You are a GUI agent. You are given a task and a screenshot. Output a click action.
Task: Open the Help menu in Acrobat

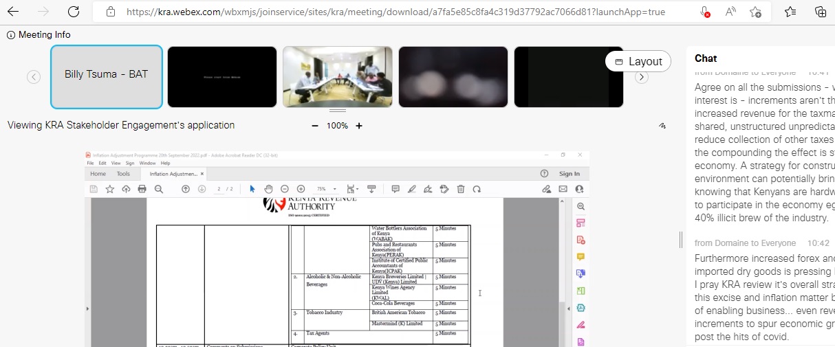165,163
